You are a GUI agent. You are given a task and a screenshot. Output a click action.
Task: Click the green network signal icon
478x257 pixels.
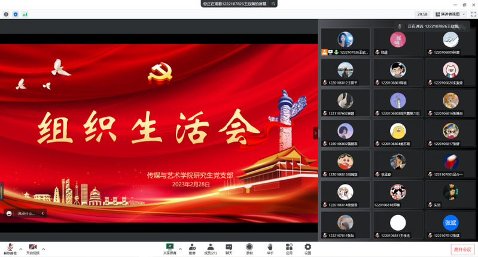pos(25,14)
